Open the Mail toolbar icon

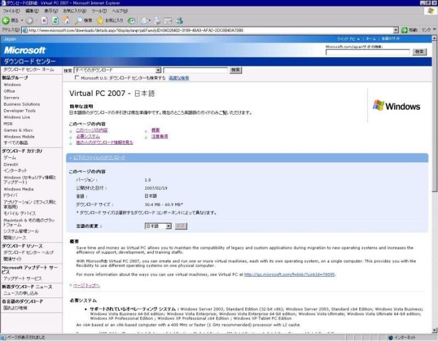coord(145,21)
